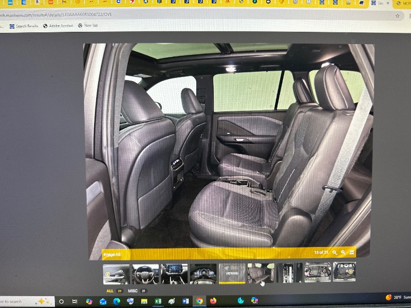Screen dimensions: 411x308
Task: Click the zoom out magnifier icon
Action: [334, 252]
